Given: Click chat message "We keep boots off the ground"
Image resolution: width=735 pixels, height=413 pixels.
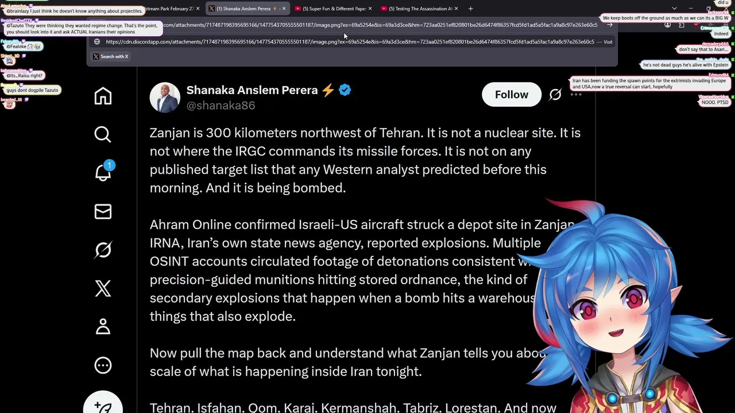Looking at the screenshot, I should pos(665,18).
